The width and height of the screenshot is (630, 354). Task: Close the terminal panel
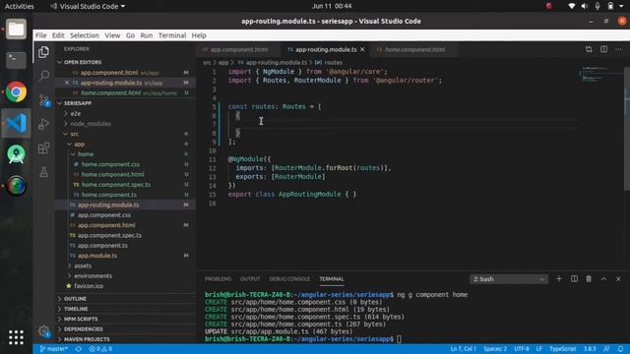pyautogui.click(x=618, y=279)
